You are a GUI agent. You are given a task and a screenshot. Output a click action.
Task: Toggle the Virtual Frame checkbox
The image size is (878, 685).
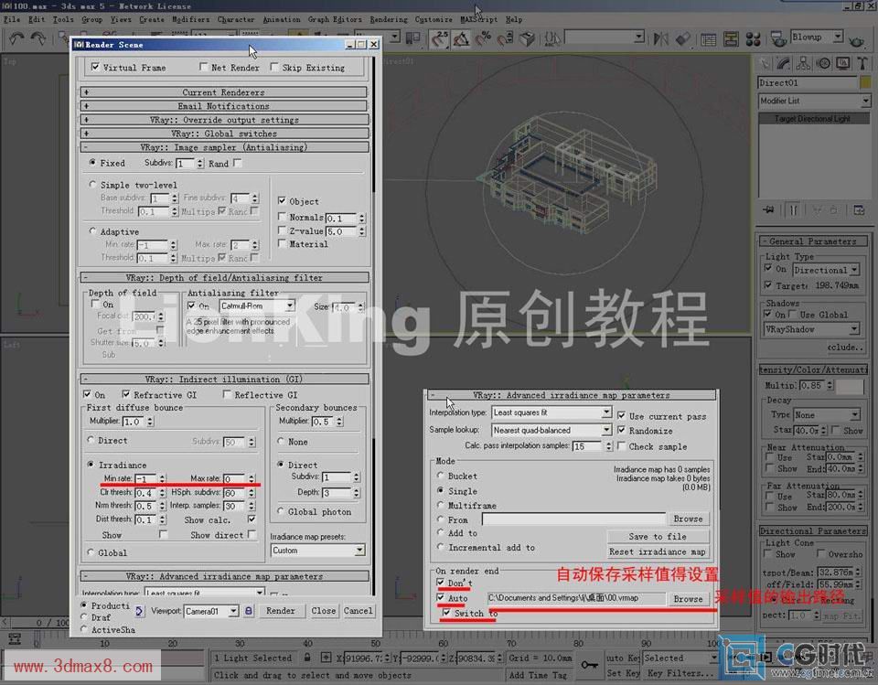tap(95, 68)
